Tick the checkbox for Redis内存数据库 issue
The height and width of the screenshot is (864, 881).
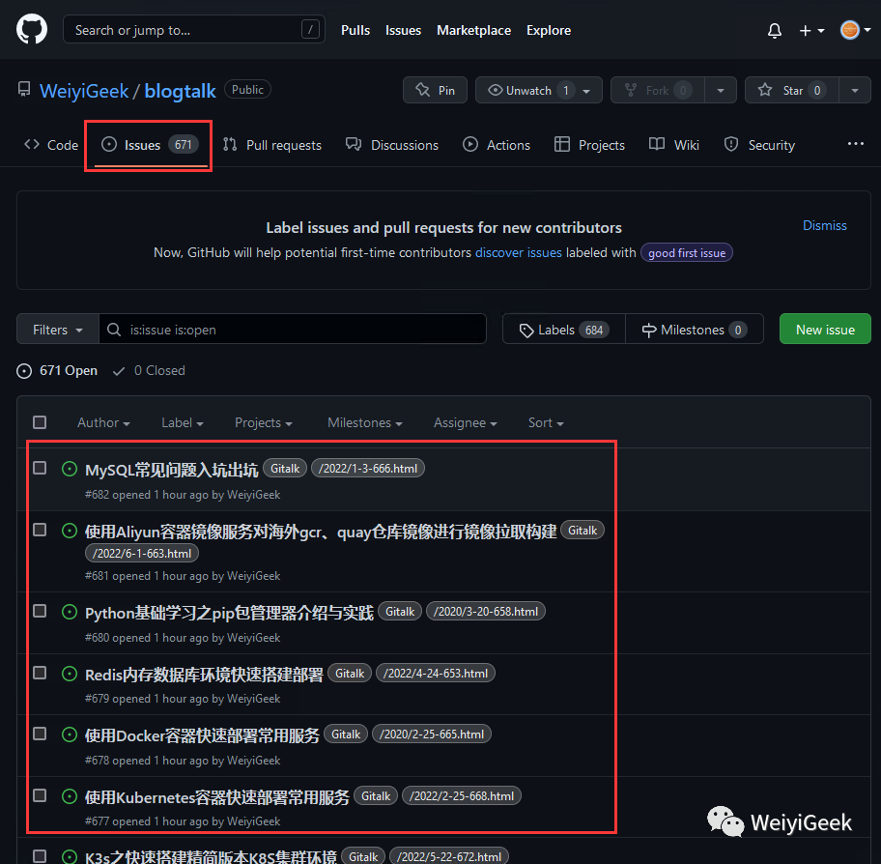pos(40,673)
